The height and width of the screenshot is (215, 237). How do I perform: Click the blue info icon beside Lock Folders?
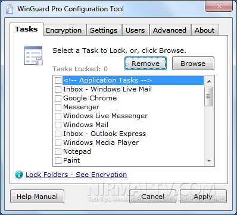point(19,175)
